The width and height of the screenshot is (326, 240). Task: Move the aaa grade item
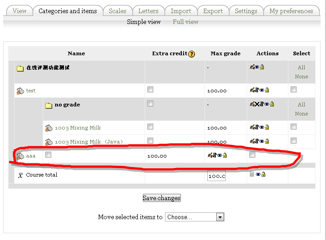[215, 155]
